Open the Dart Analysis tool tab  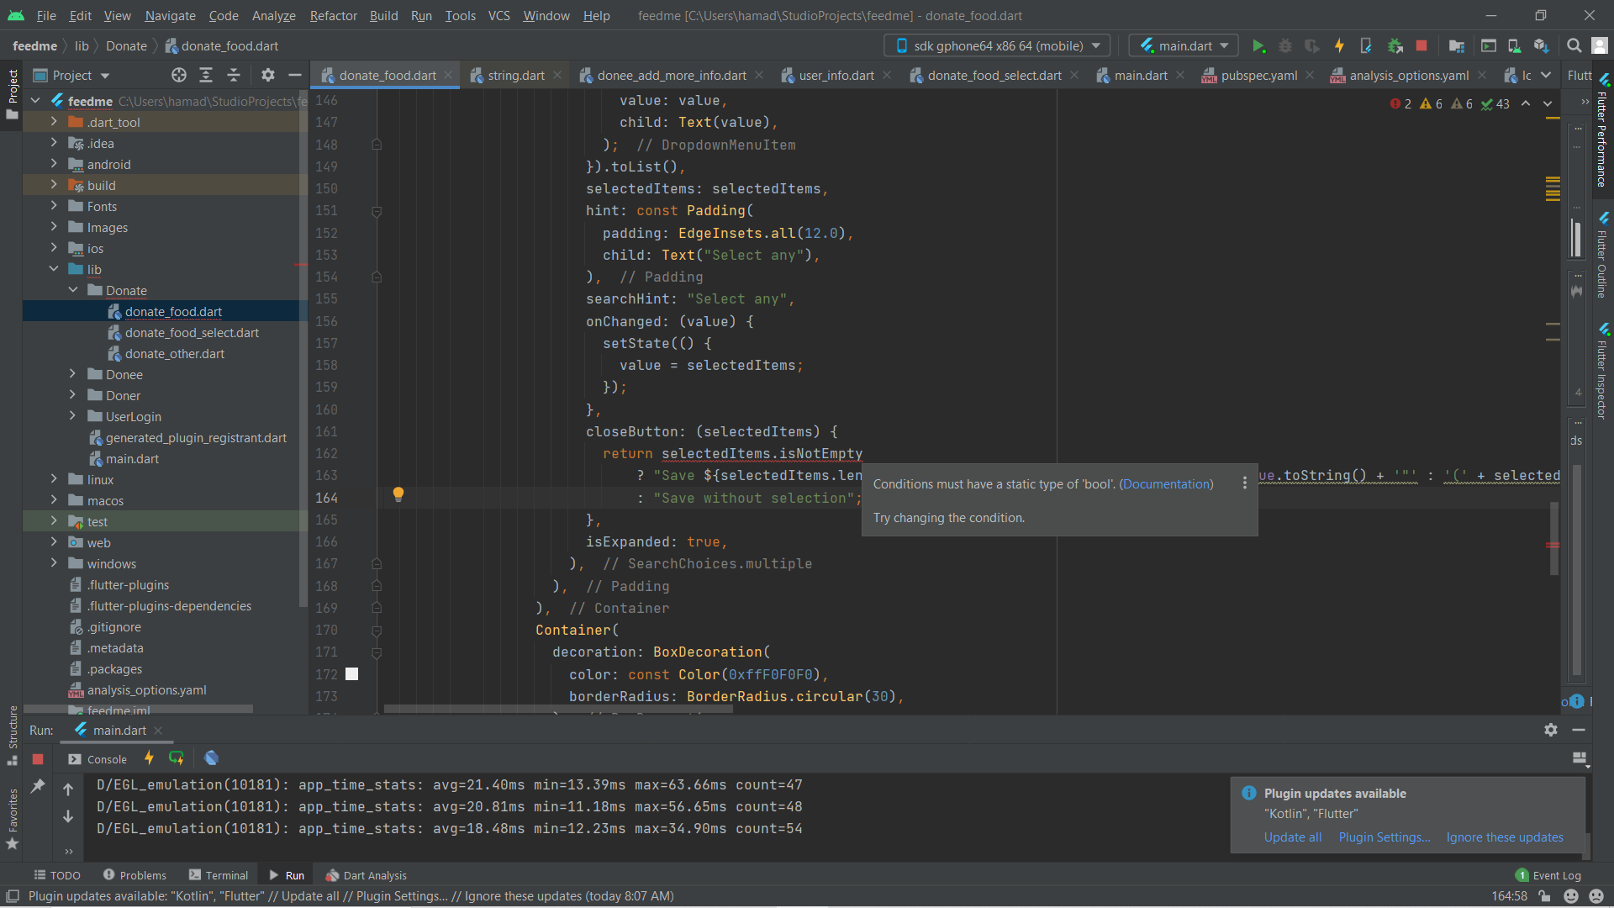point(366,875)
